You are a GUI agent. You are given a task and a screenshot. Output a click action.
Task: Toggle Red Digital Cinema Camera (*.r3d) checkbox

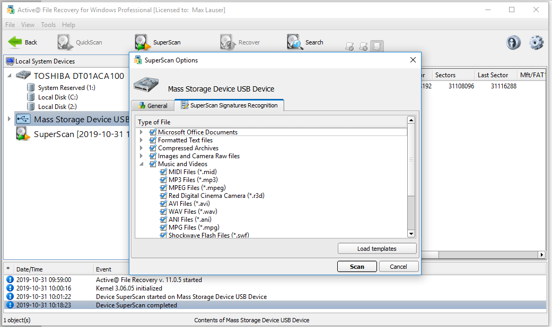point(163,196)
